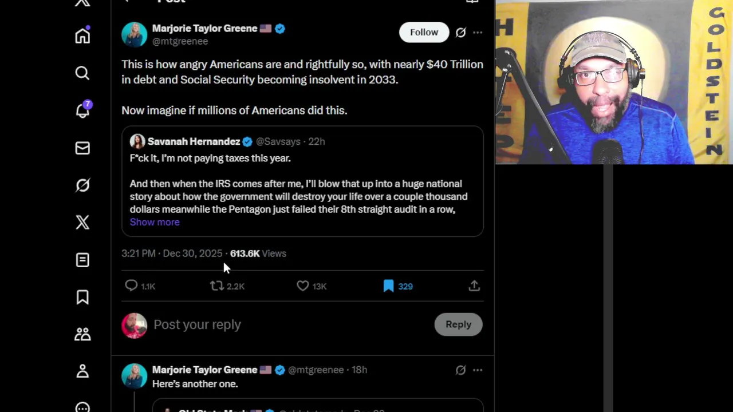Open the Search/Explore sidebar icon

click(82, 73)
